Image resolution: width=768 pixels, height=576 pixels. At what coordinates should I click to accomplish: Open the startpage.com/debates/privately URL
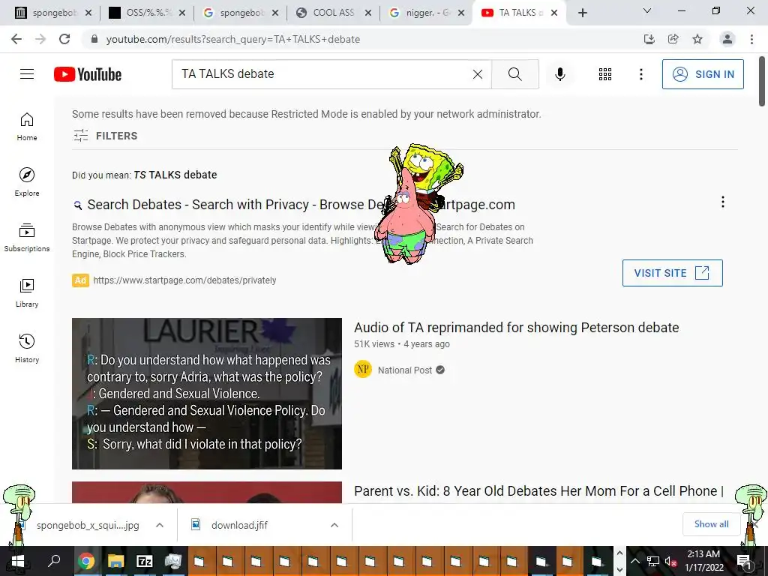184,280
